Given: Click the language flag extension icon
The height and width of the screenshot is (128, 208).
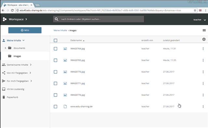Looking at the screenshot, I should (x=200, y=10).
